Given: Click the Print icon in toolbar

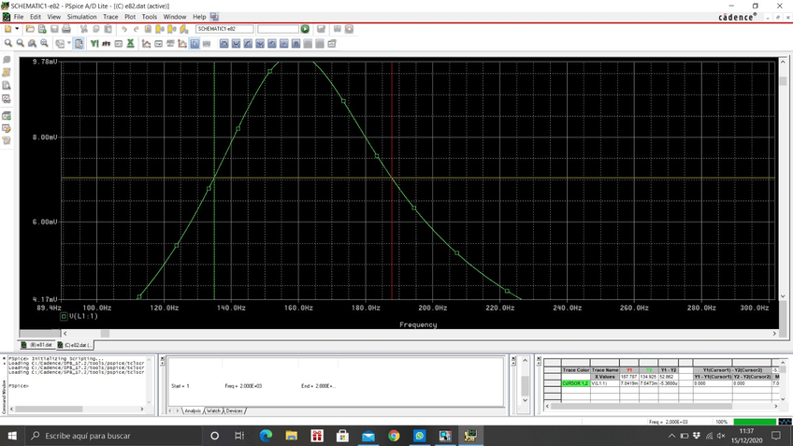Looking at the screenshot, I should [65, 29].
